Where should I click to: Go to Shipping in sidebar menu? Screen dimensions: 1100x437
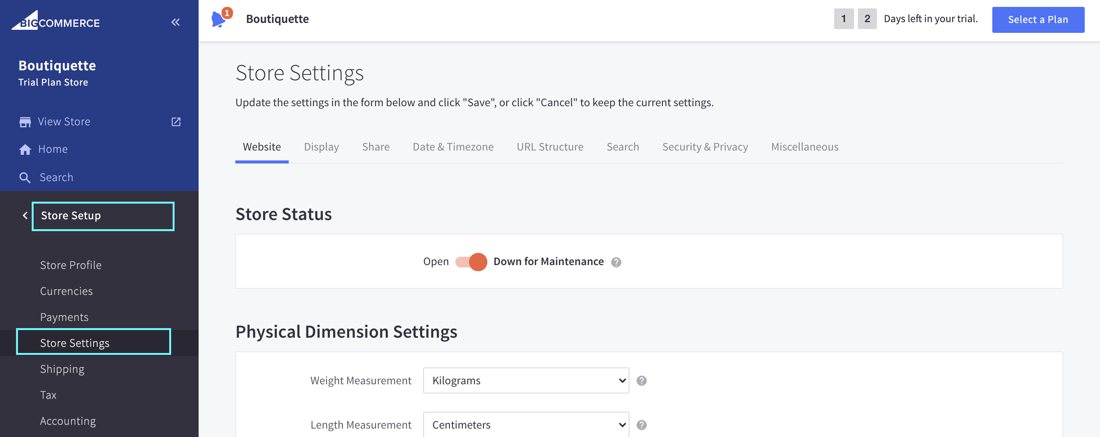[62, 369]
